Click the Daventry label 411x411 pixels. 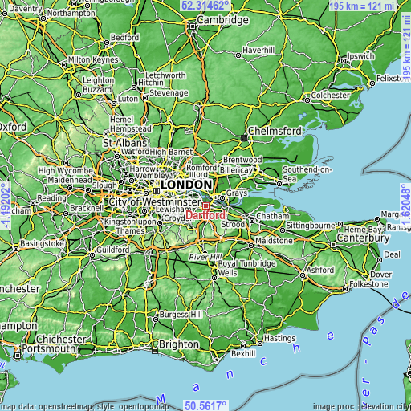pos(26,9)
